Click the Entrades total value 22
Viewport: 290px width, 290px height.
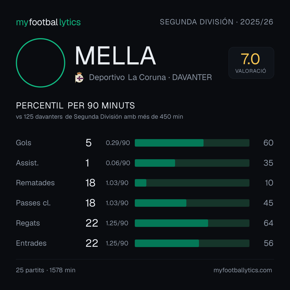(x=92, y=243)
